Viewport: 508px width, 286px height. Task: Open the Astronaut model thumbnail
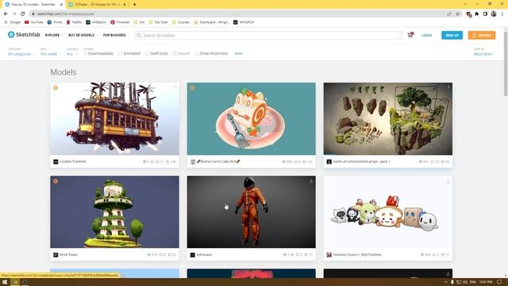tap(251, 212)
